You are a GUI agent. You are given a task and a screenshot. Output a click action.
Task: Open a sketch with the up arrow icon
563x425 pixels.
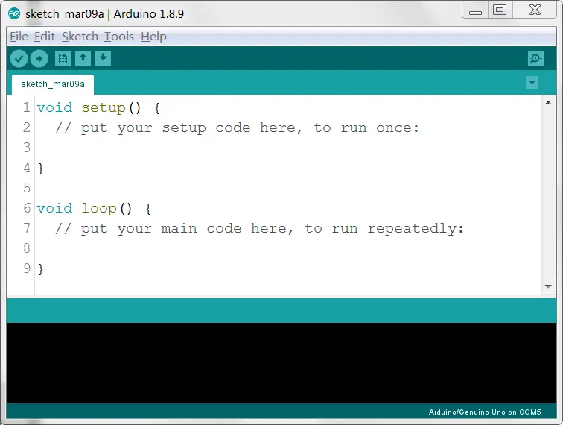click(x=83, y=59)
